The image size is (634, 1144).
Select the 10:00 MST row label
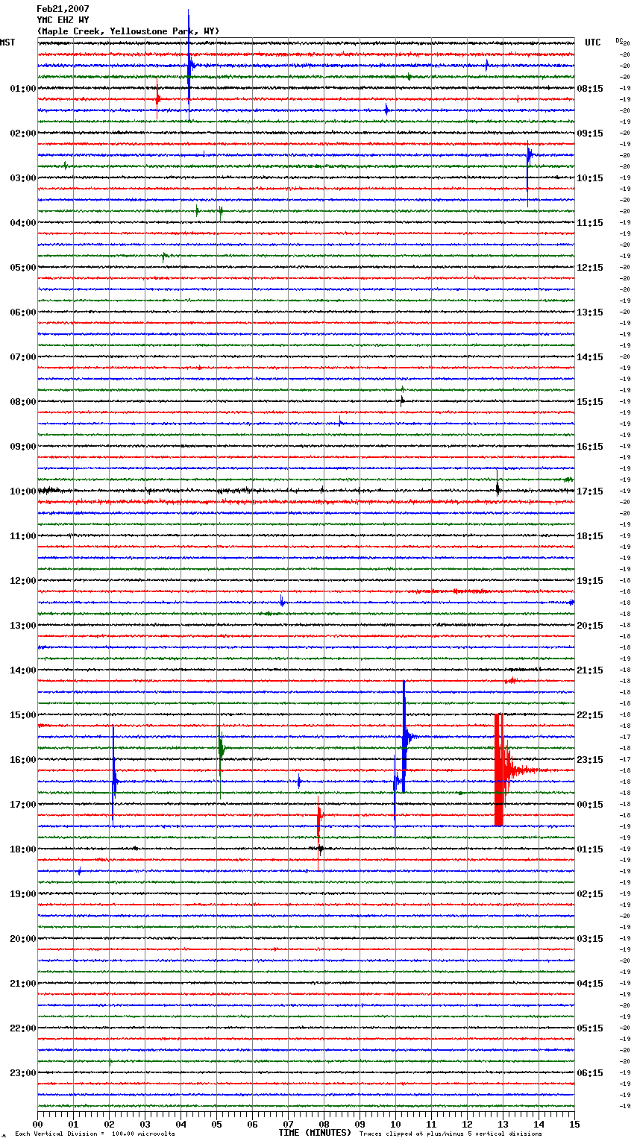pyautogui.click(x=23, y=491)
